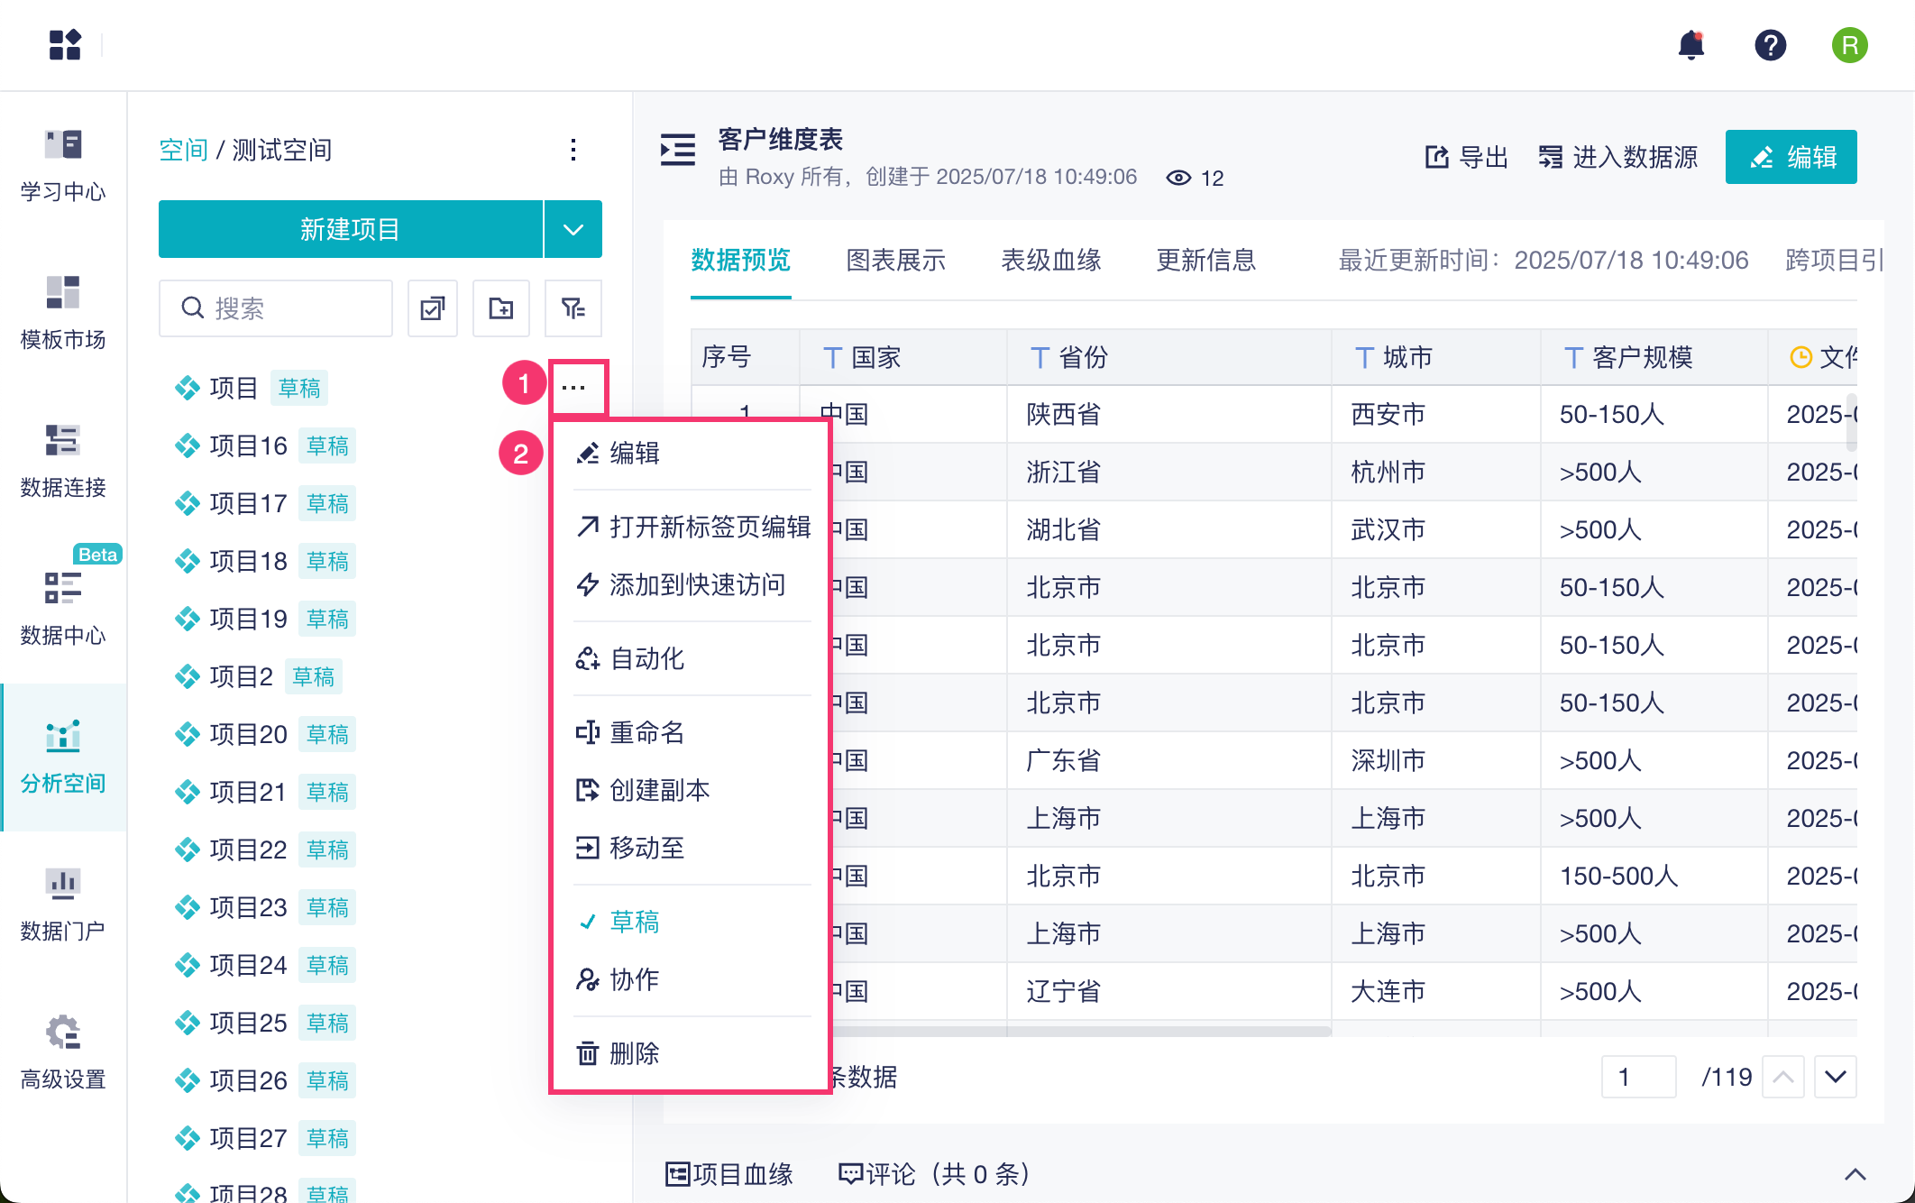Expand the bottom 项目血缘 panel chevron

(x=1855, y=1174)
